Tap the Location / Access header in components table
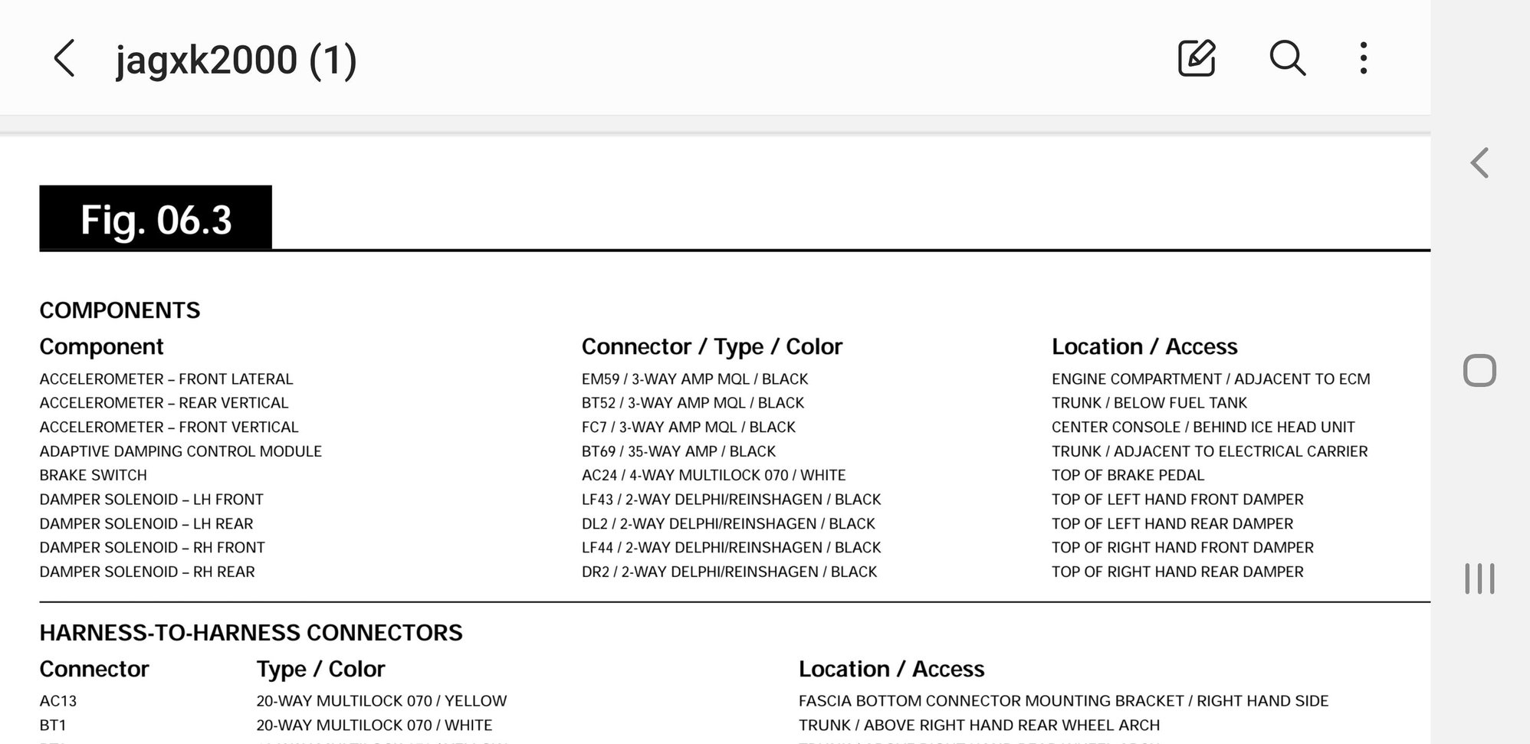1530x744 pixels. click(x=1144, y=347)
